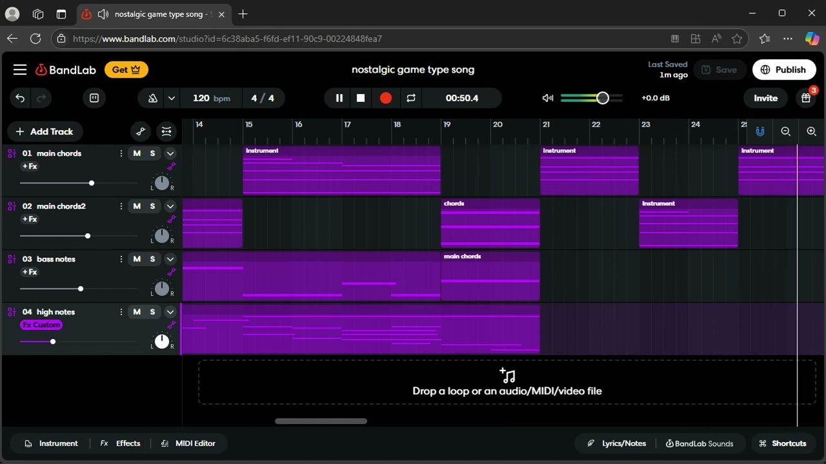Open main chords2 track options menu

tap(121, 206)
